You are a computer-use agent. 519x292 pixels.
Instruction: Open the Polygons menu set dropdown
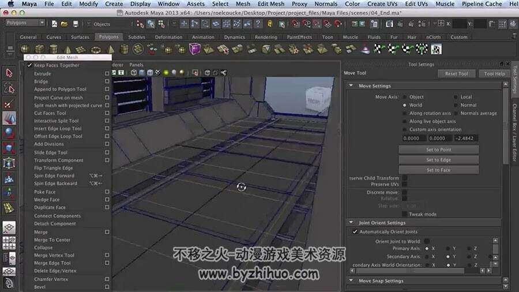tap(25, 23)
